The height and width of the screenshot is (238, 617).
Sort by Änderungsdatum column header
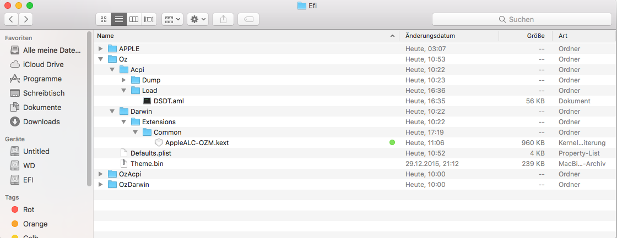tap(449, 36)
